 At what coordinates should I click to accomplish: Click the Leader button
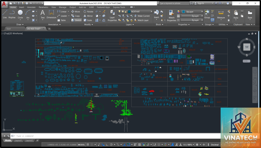(x=63, y=16)
